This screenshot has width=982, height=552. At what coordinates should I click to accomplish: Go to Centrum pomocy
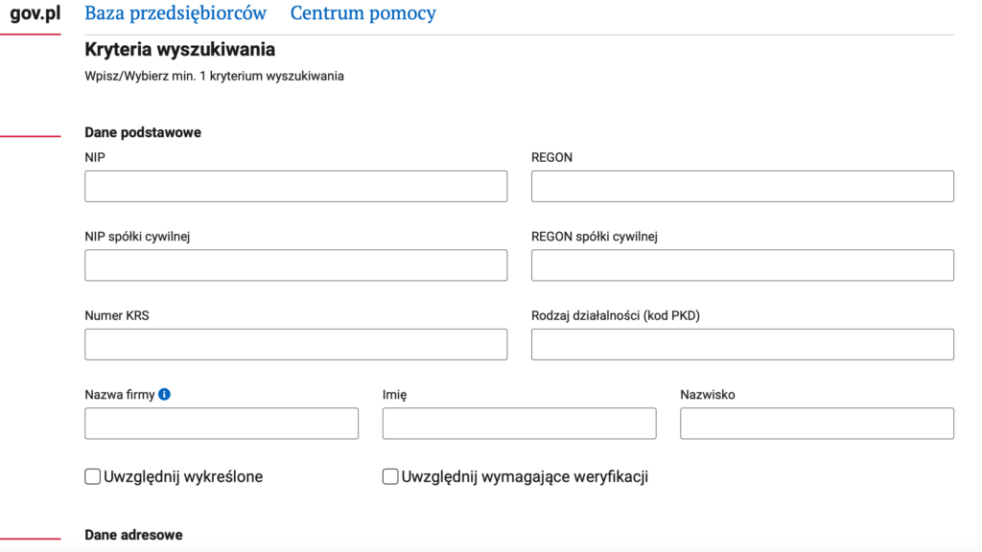click(362, 13)
